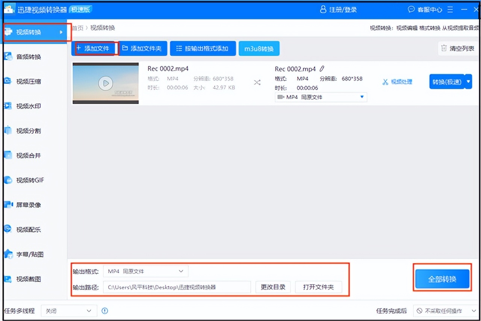Clear the list with 清空列表
The width and height of the screenshot is (481, 321).
pyautogui.click(x=457, y=48)
